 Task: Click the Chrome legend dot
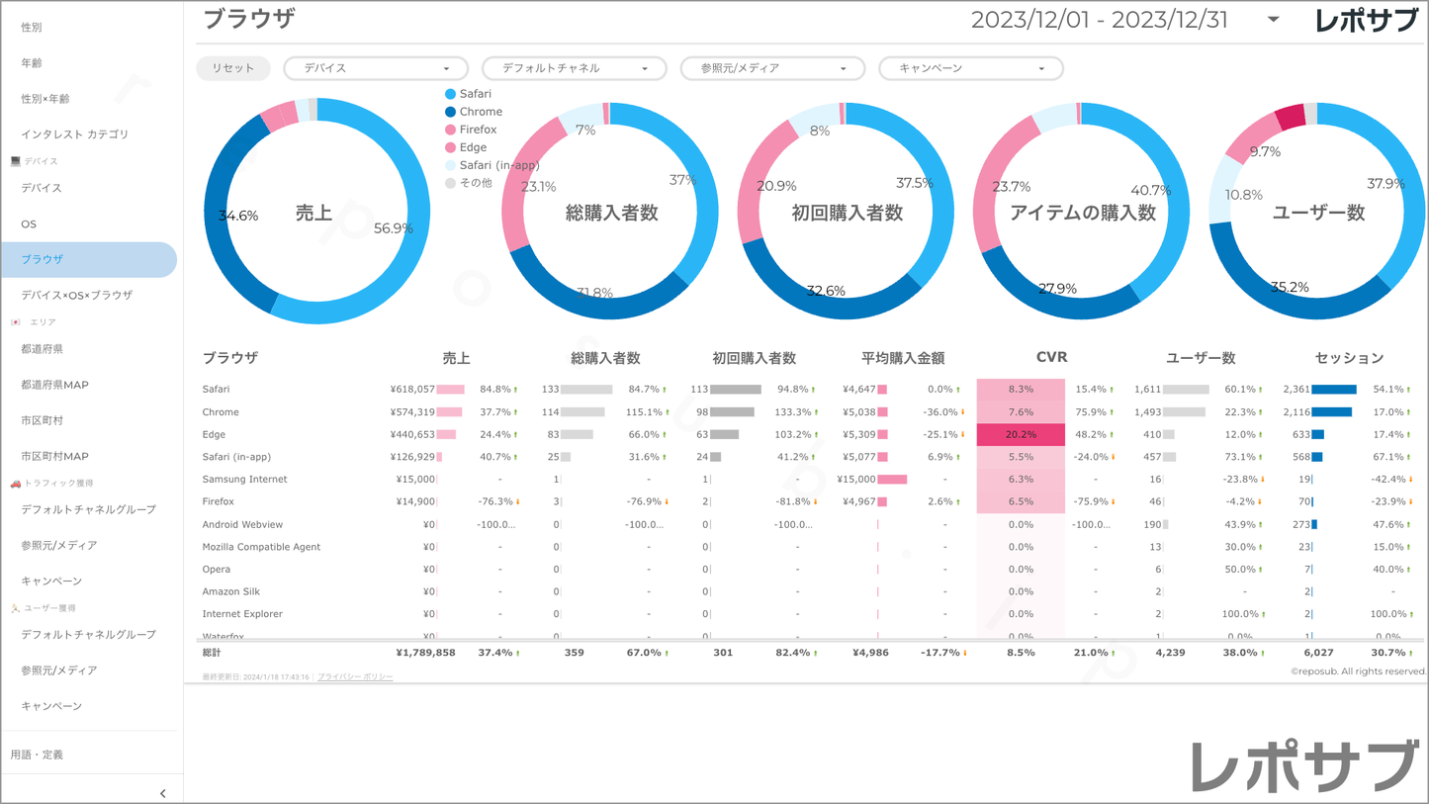pos(451,112)
